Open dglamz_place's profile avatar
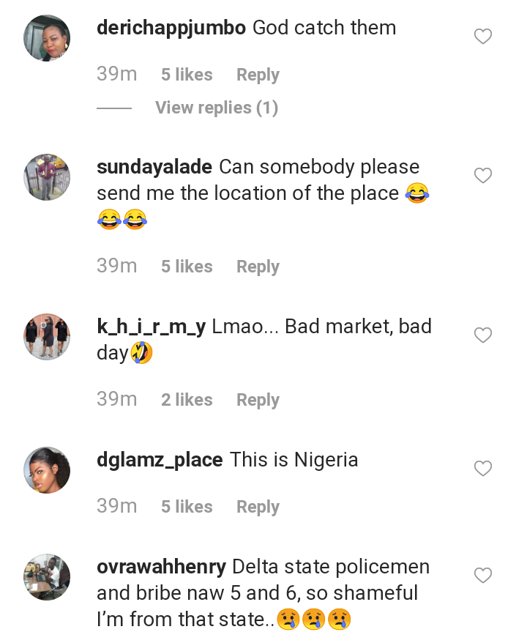This screenshot has height=643, width=527. tap(47, 470)
